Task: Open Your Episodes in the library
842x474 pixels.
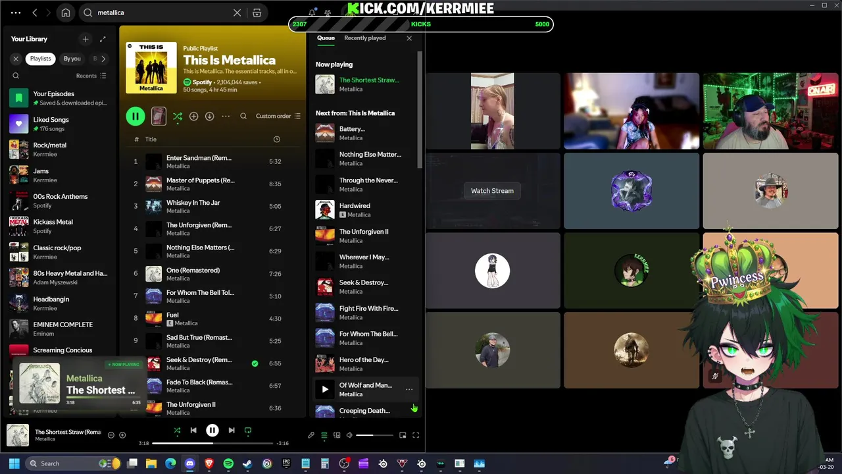Action: tap(59, 98)
